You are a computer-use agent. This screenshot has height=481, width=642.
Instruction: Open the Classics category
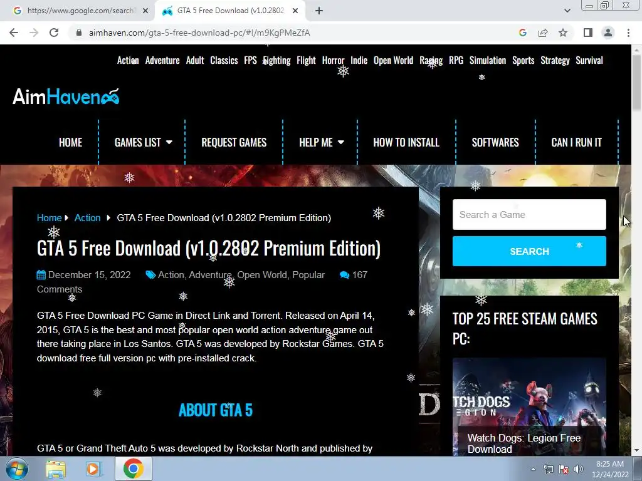point(224,61)
